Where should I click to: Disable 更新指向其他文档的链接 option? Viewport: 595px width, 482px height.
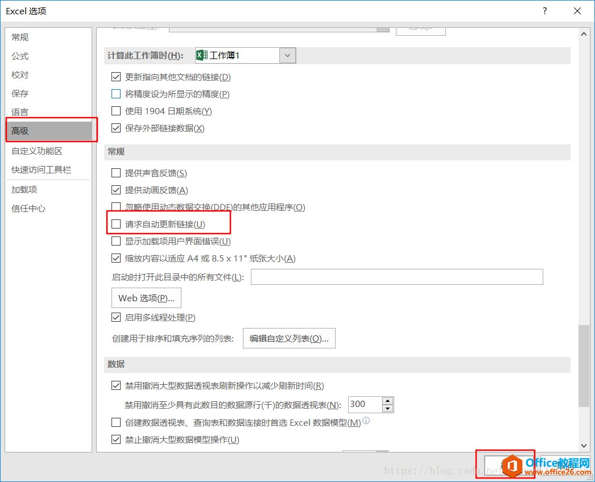click(116, 76)
